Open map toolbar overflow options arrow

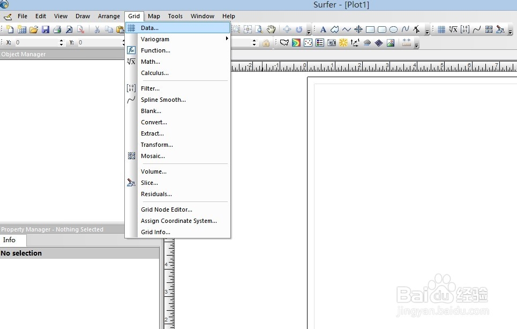pos(416,45)
